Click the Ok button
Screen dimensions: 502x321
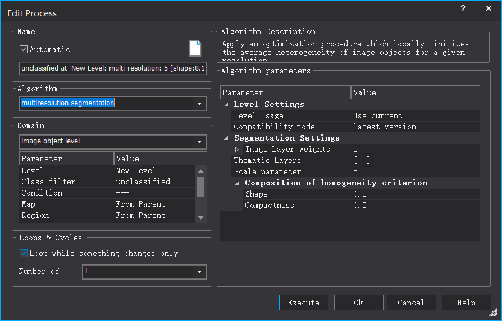[358, 303]
